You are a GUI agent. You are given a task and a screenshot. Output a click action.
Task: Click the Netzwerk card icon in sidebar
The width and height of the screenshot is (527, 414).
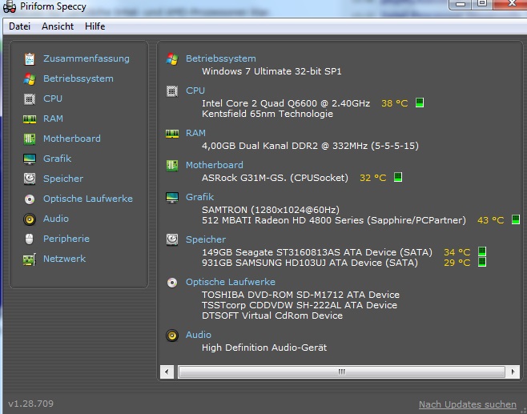point(30,259)
